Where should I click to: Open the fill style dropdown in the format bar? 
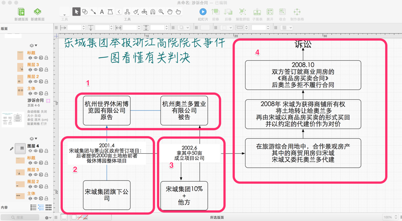226,27
